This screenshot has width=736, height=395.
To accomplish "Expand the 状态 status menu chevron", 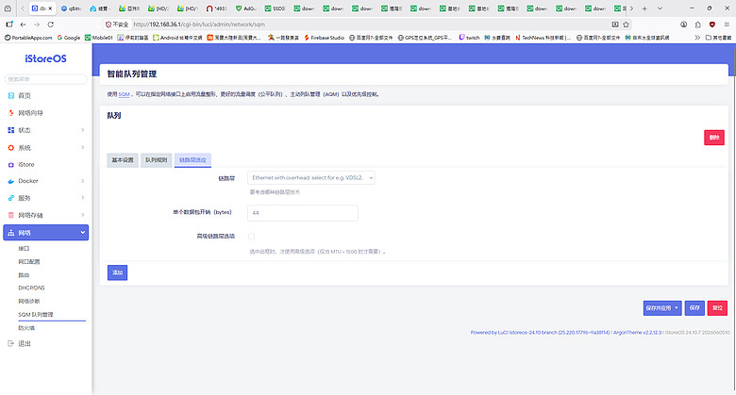I will coord(83,130).
